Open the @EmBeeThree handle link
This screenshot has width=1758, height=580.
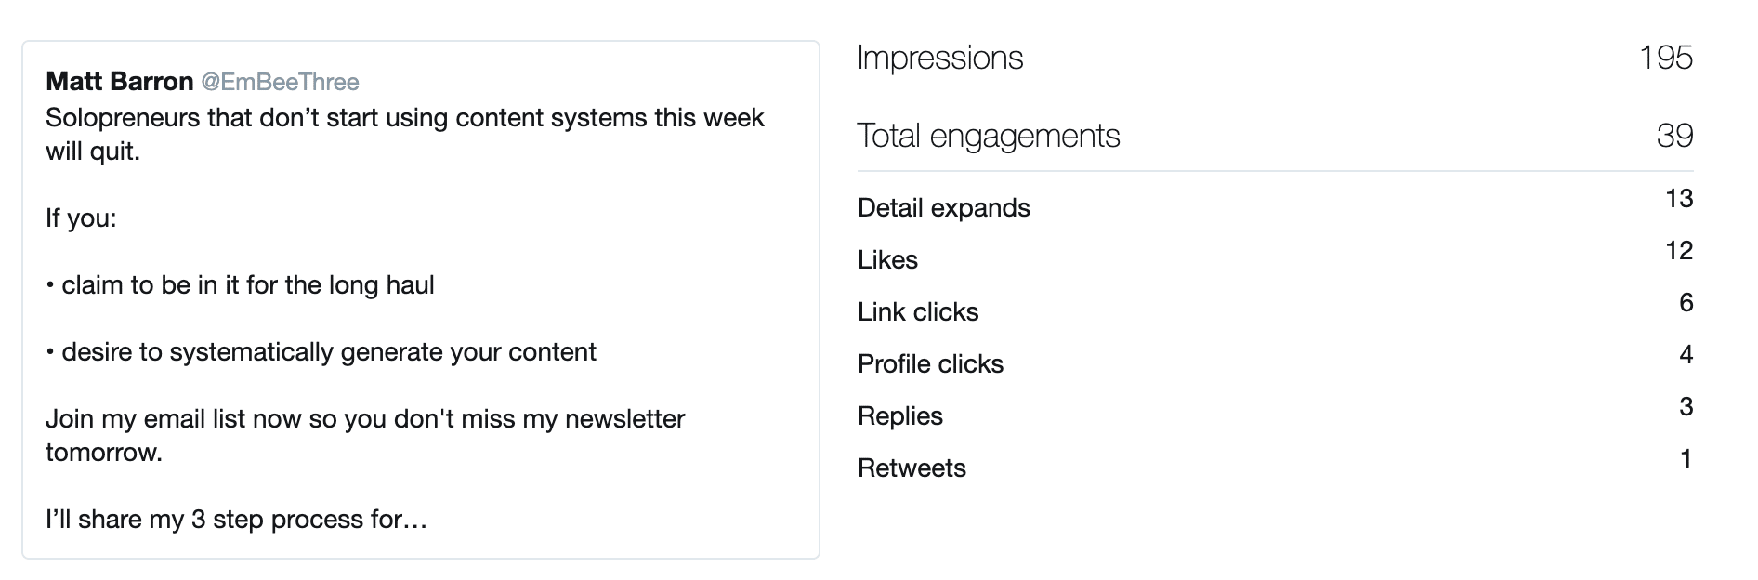[x=280, y=82]
